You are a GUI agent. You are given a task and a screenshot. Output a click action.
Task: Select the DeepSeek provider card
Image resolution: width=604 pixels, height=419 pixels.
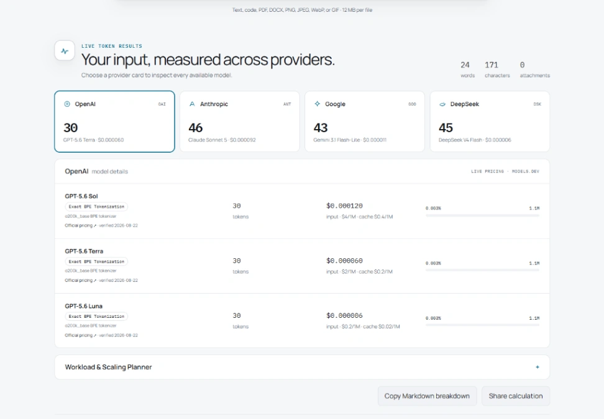click(x=490, y=122)
